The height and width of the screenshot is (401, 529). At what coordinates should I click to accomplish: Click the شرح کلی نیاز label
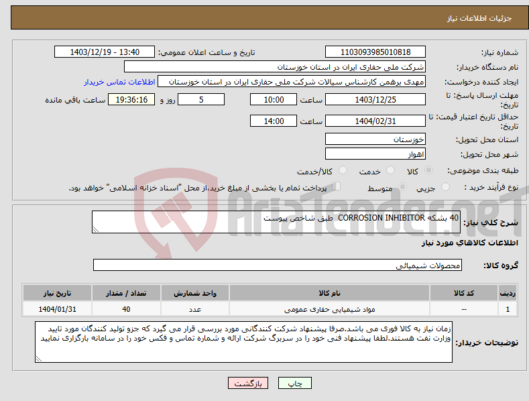pyautogui.click(x=491, y=223)
